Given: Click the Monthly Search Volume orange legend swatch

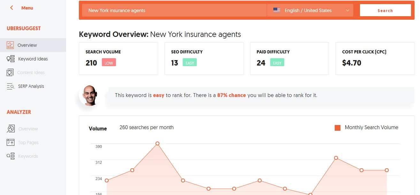Looking at the screenshot, I should (338, 128).
